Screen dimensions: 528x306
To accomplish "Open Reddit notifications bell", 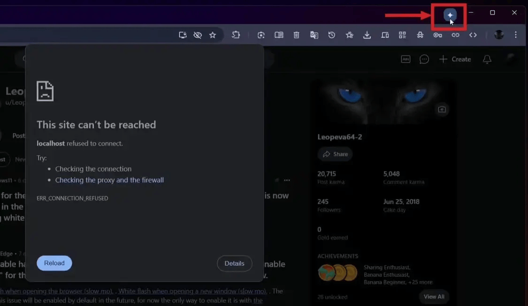I will tap(487, 59).
